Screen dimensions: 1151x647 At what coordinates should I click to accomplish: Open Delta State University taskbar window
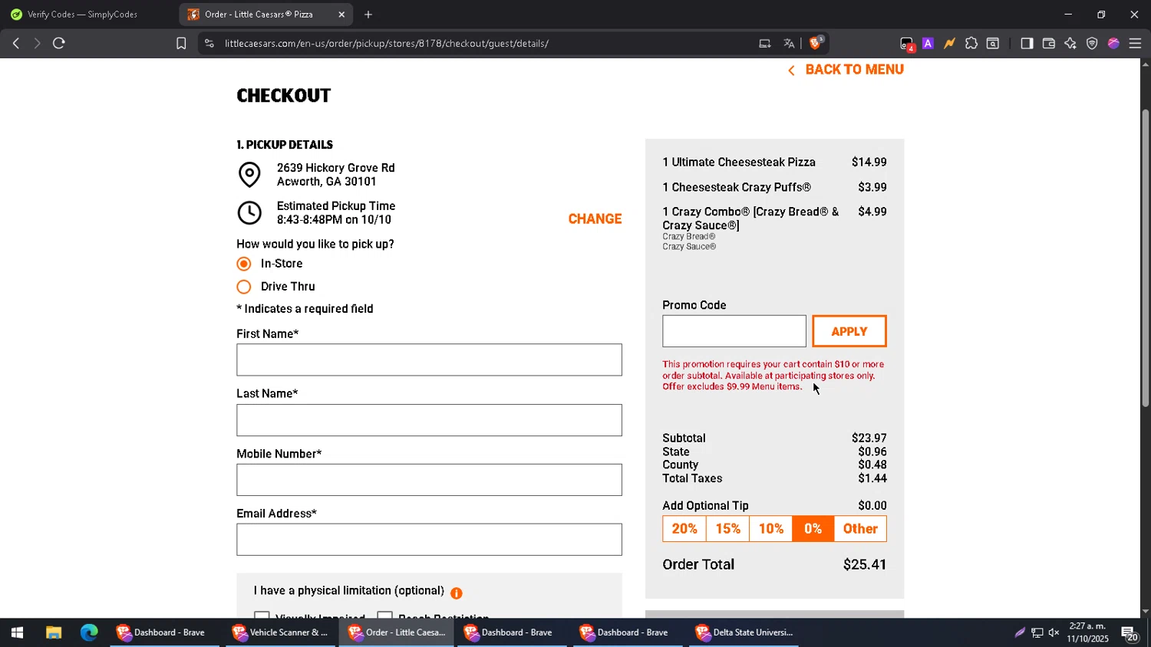(744, 632)
